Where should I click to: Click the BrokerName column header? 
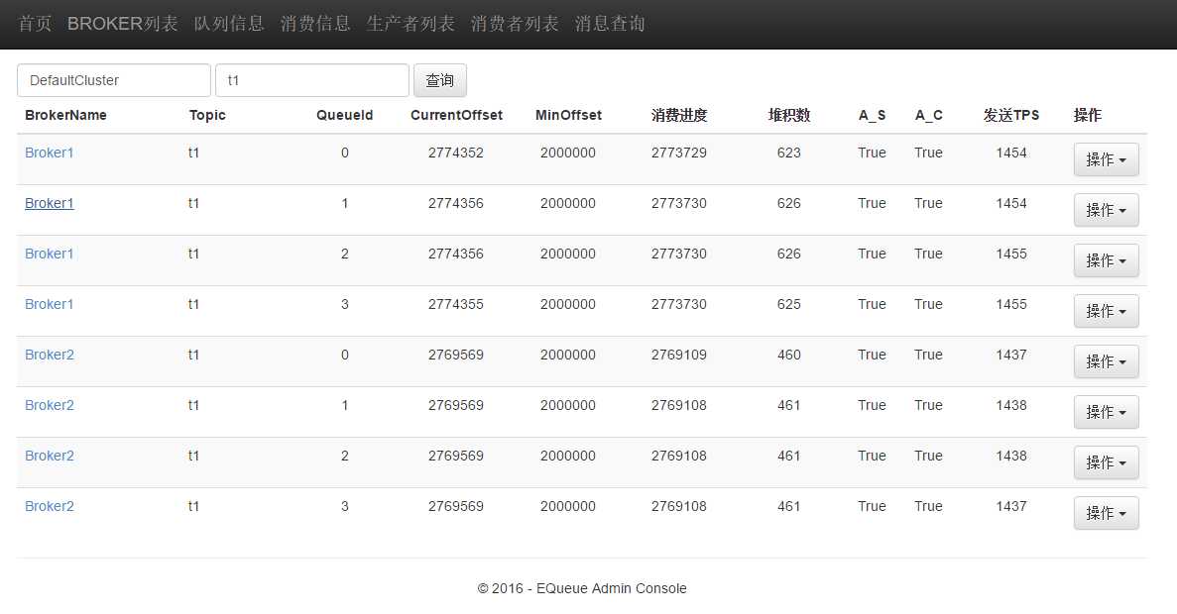[x=65, y=116]
